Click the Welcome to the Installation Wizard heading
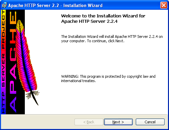Screen dimensions: 169x130 tap(103, 16)
